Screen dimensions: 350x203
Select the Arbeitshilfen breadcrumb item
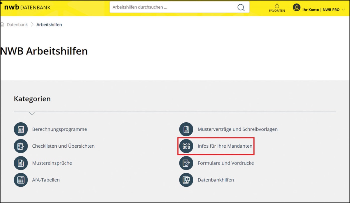pyautogui.click(x=49, y=25)
